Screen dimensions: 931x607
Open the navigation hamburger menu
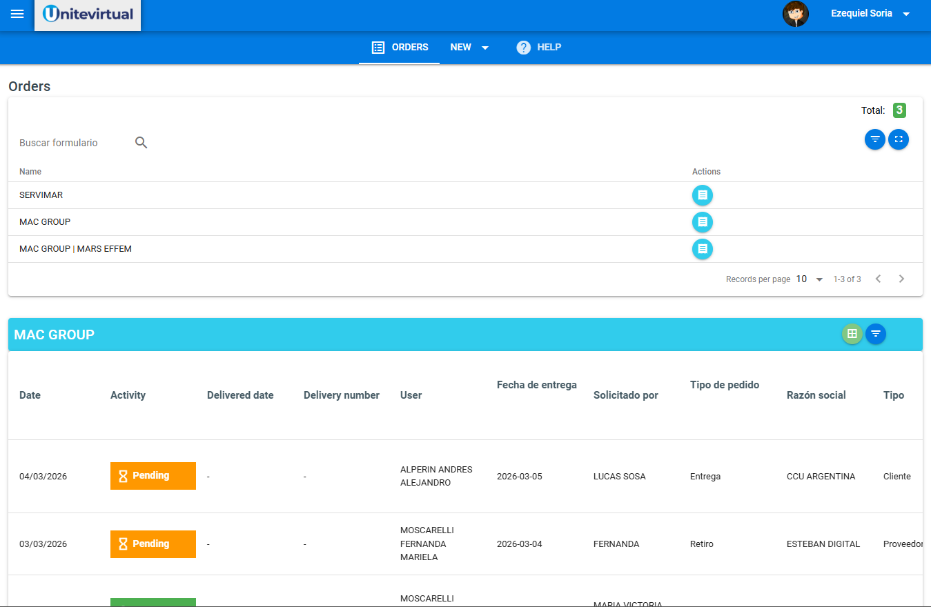[x=17, y=13]
